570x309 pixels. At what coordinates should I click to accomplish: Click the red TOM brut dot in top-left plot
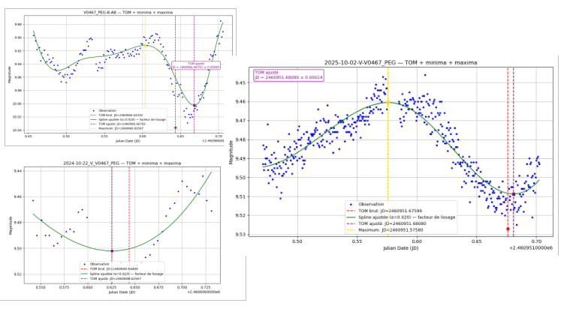pyautogui.click(x=175, y=127)
